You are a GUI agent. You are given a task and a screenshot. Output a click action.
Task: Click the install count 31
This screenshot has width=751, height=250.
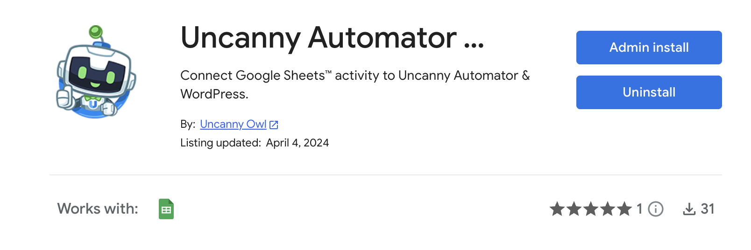[708, 208]
